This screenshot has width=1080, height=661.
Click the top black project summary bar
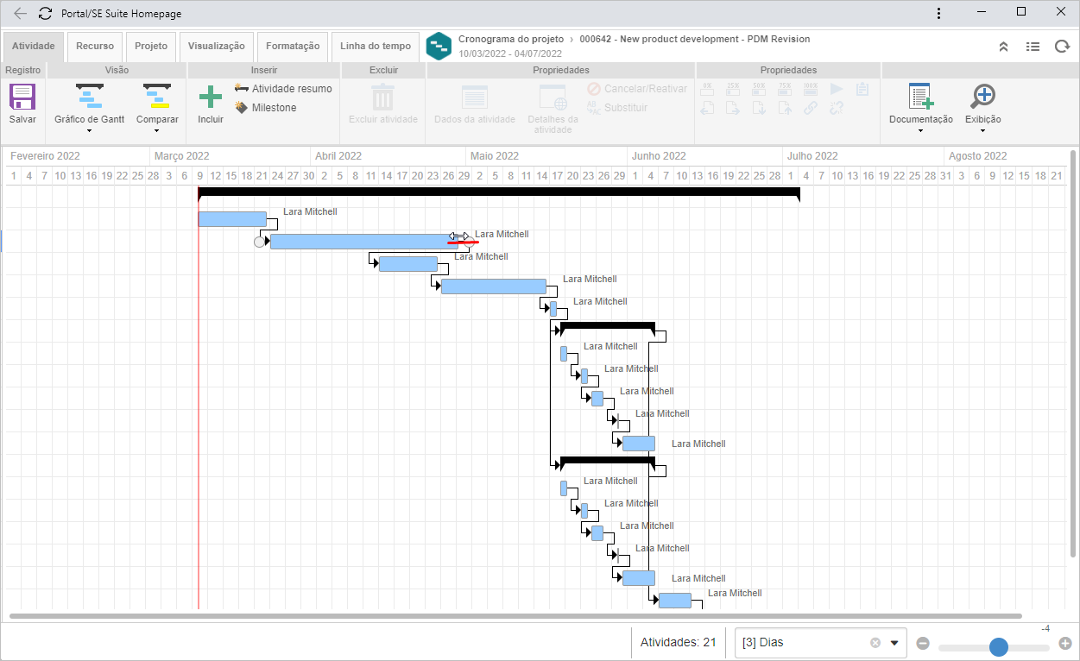click(x=499, y=192)
